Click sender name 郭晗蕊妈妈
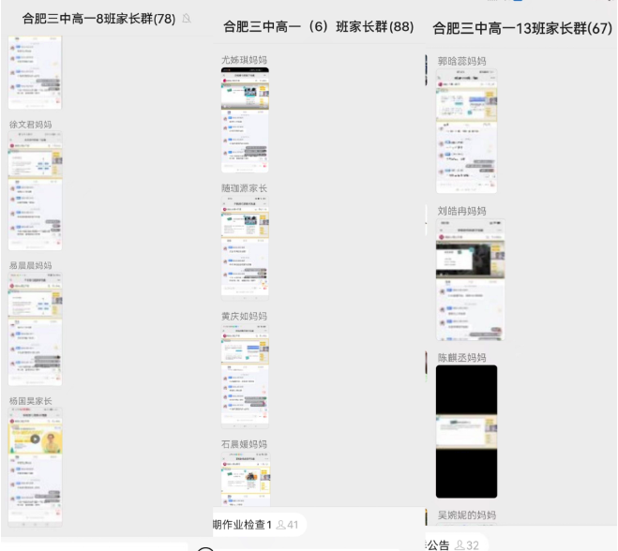618x551 pixels. [461, 61]
